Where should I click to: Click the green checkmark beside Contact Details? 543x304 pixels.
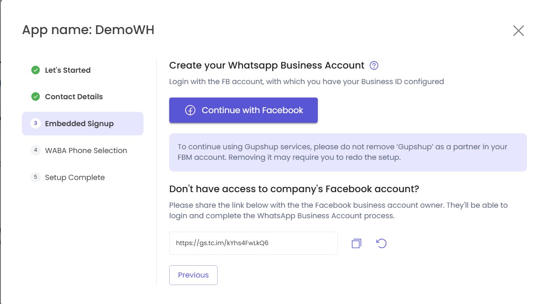click(35, 97)
